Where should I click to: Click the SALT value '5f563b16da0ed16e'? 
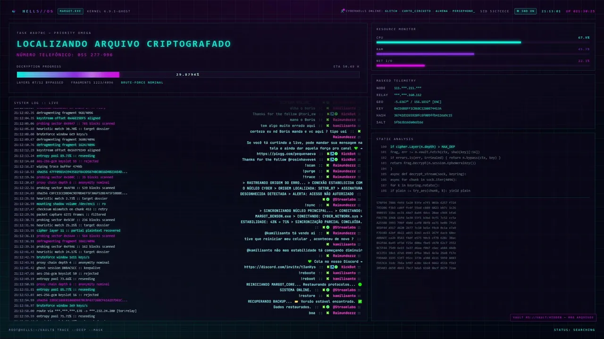tap(409, 122)
